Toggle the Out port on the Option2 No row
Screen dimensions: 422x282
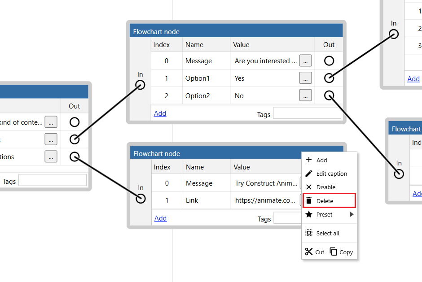tap(329, 95)
